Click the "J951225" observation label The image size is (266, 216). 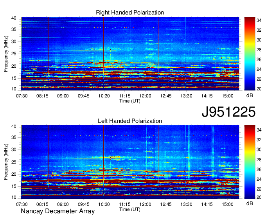(228, 112)
